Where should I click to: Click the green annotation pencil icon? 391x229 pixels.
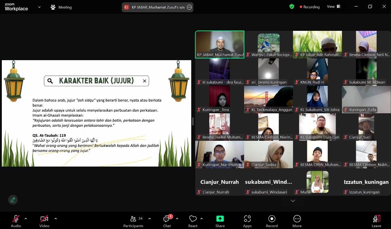point(13,200)
